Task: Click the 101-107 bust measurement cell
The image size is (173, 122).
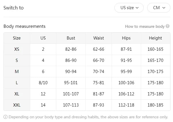Action: click(71, 94)
